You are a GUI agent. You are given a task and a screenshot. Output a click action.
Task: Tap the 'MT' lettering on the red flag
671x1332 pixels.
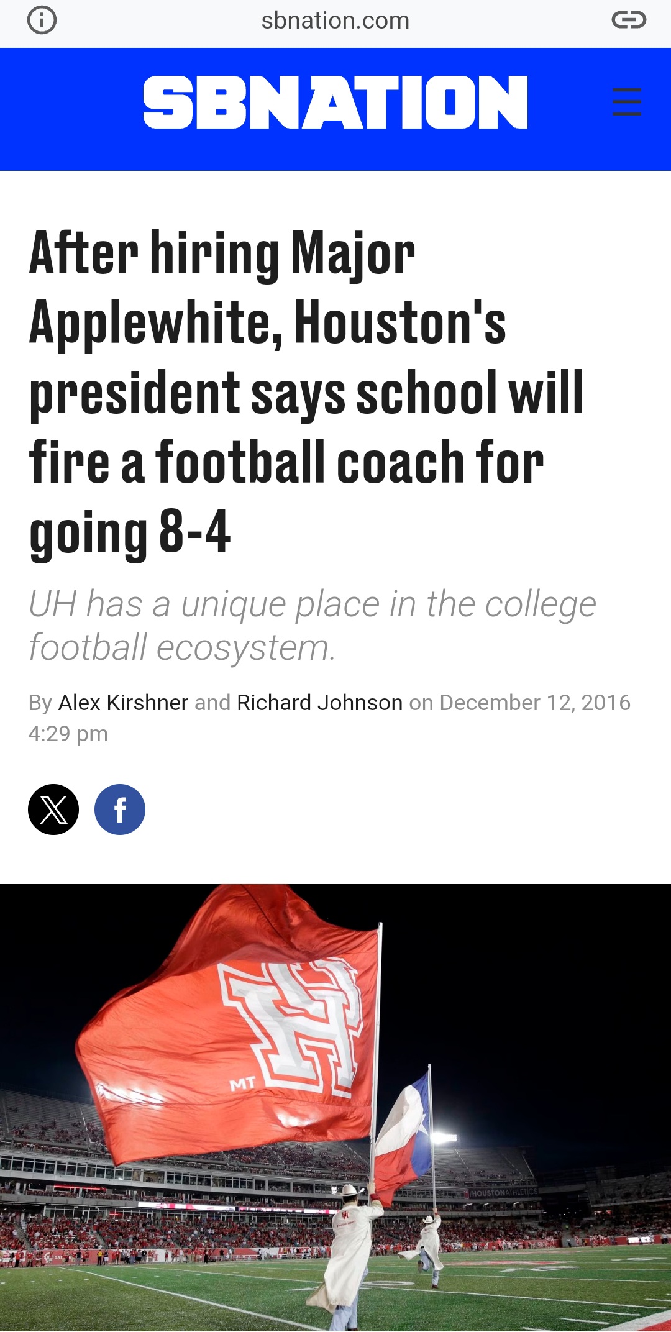tap(242, 1084)
